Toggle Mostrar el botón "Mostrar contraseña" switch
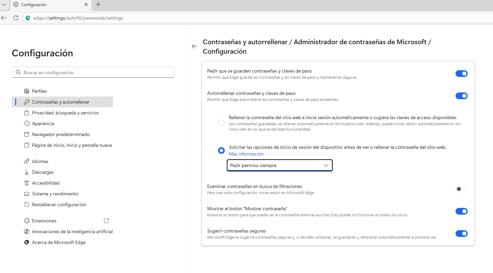This screenshot has height=273, width=493. tap(462, 211)
